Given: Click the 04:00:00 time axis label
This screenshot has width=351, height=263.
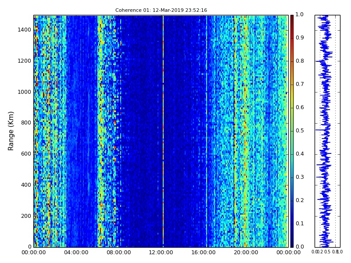Looking at the screenshot, I should [76, 253].
